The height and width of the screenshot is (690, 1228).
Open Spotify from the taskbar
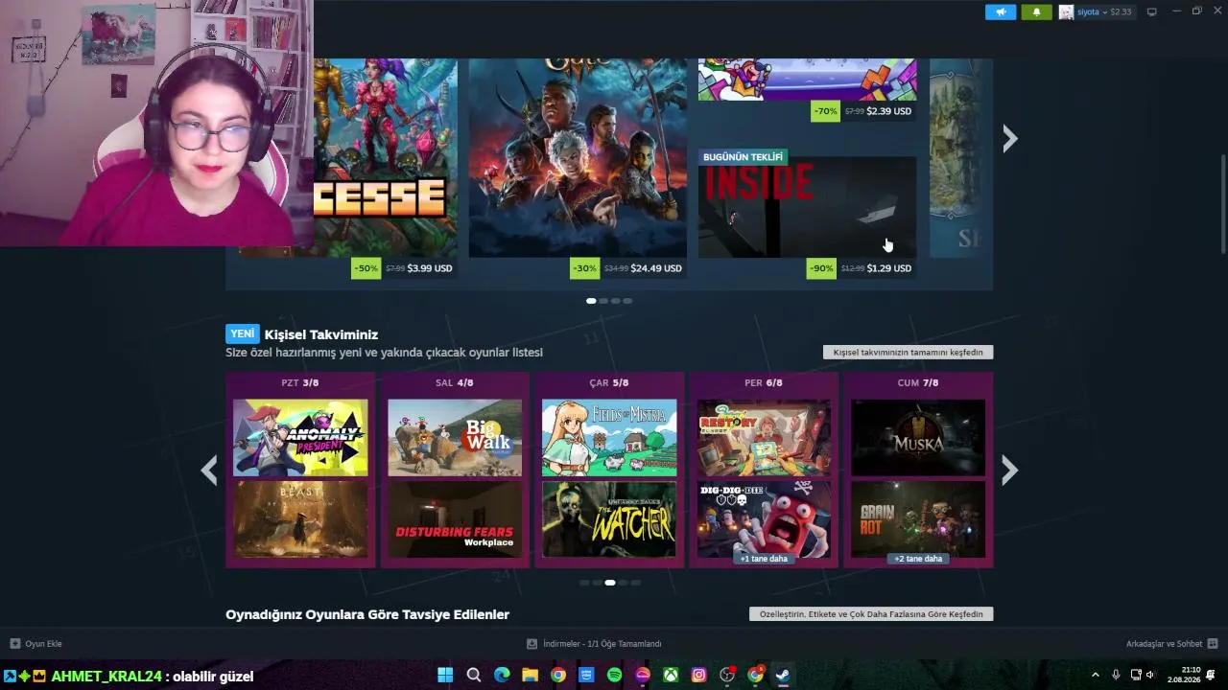[x=615, y=675]
